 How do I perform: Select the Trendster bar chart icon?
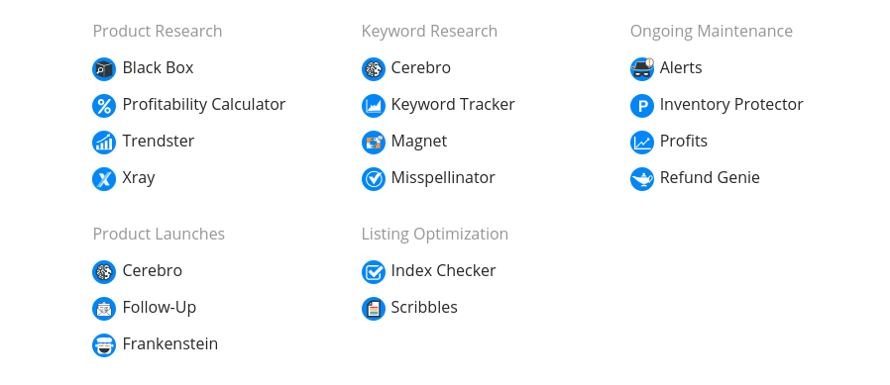coord(104,143)
